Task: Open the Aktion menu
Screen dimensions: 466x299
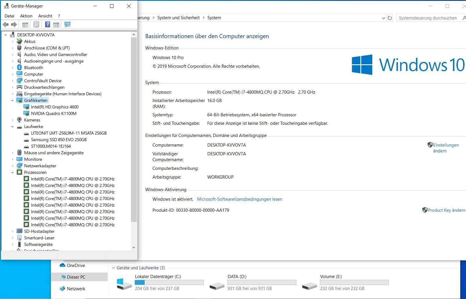Action: pos(26,16)
